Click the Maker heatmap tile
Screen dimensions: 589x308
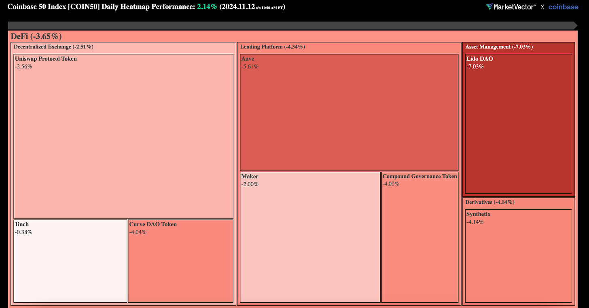(310, 237)
